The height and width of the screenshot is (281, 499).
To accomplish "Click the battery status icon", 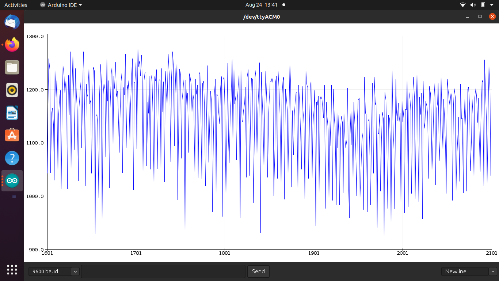I will (x=483, y=5).
